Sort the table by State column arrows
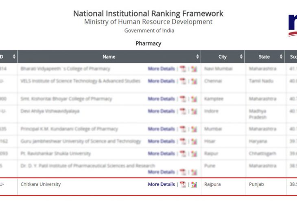Screen dimensions: 297x203 tap(281, 57)
